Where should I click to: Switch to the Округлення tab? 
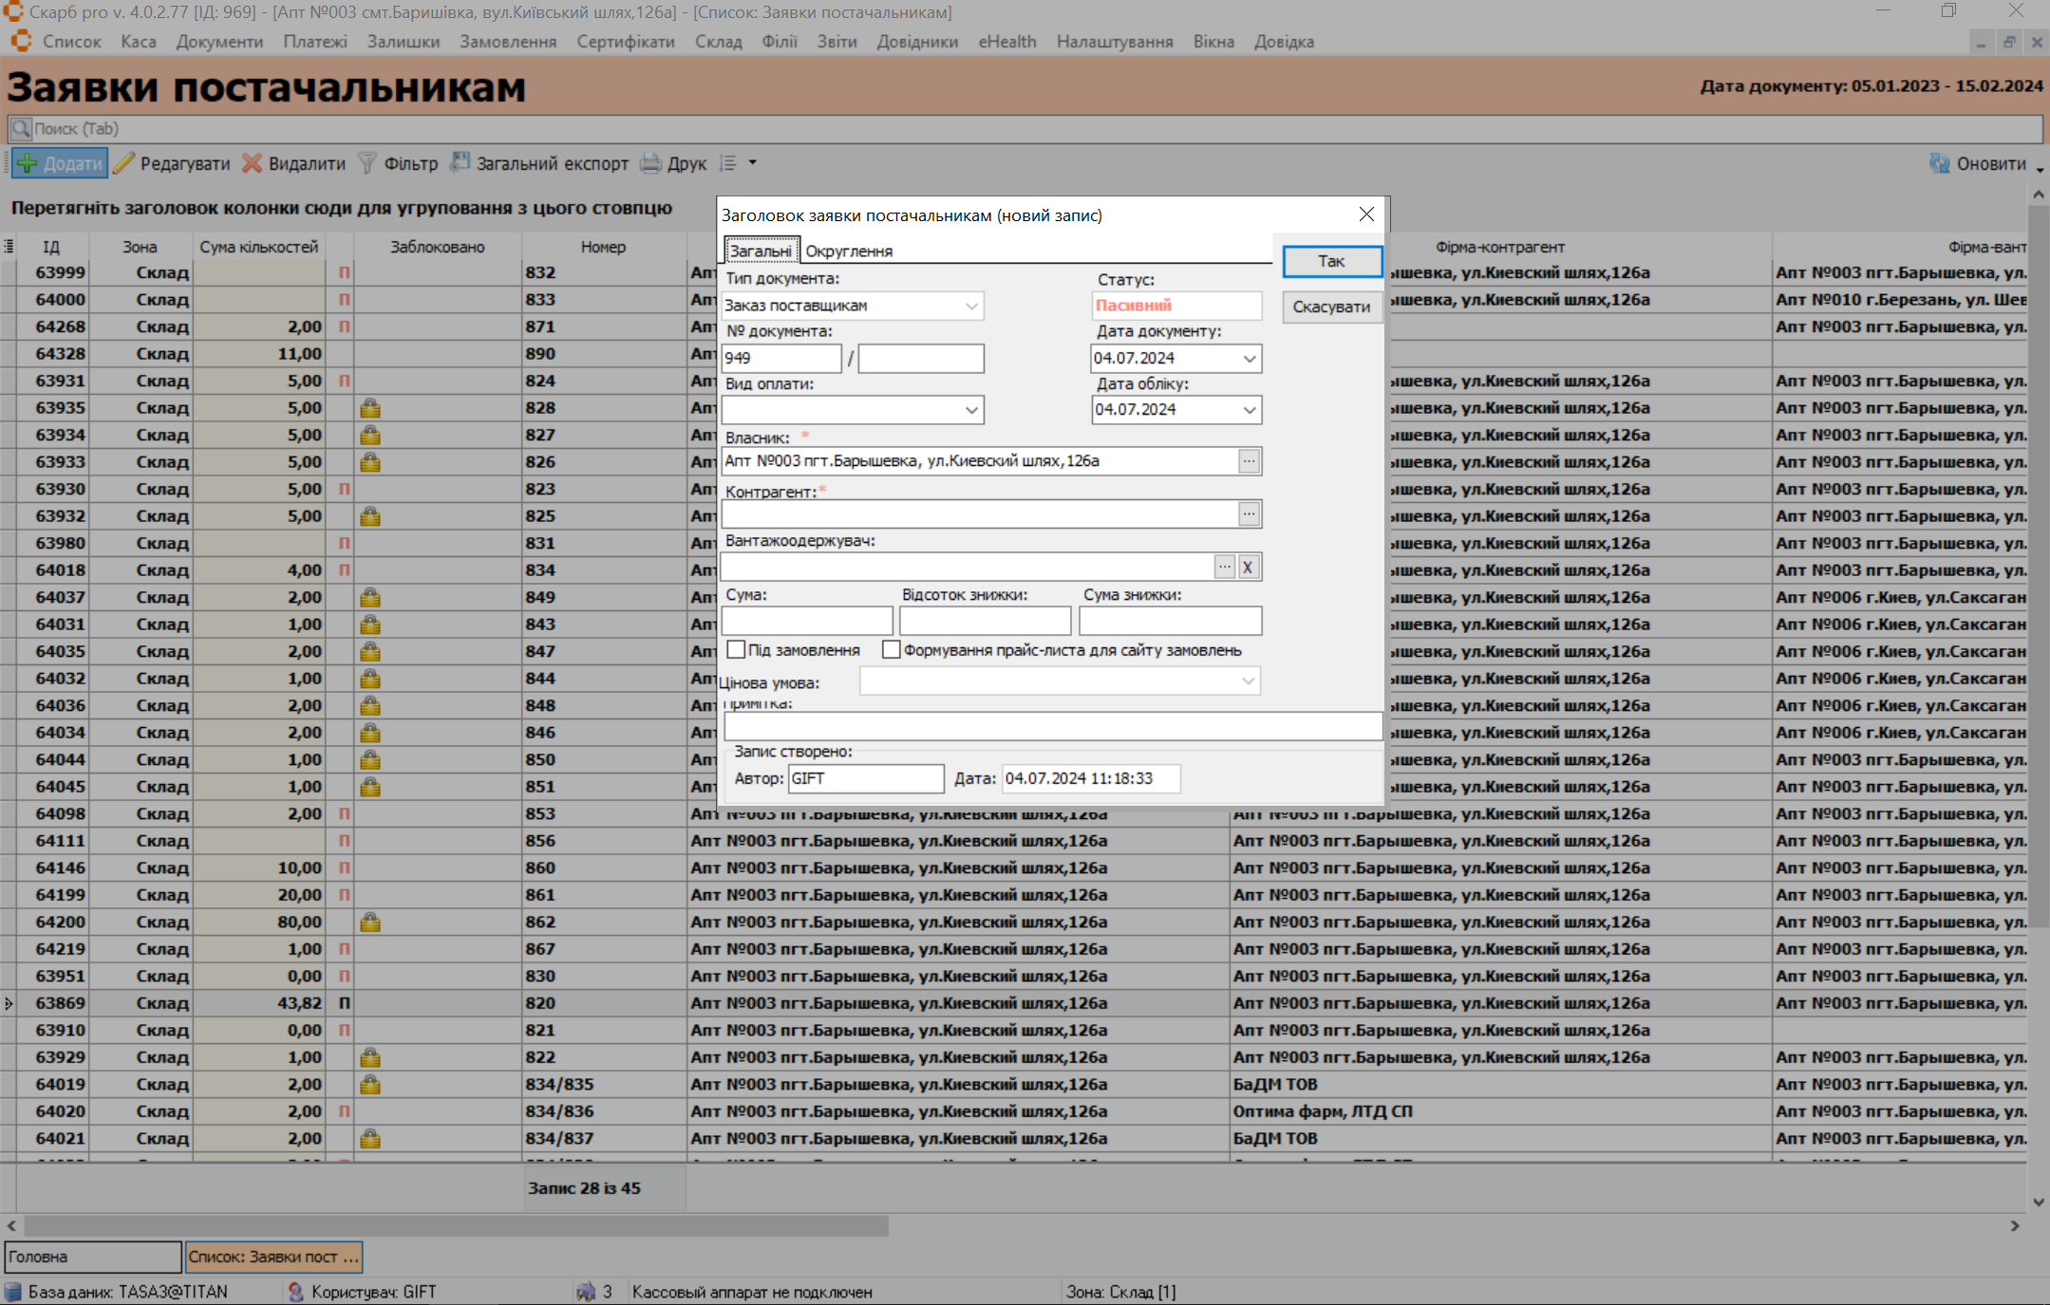tap(849, 251)
